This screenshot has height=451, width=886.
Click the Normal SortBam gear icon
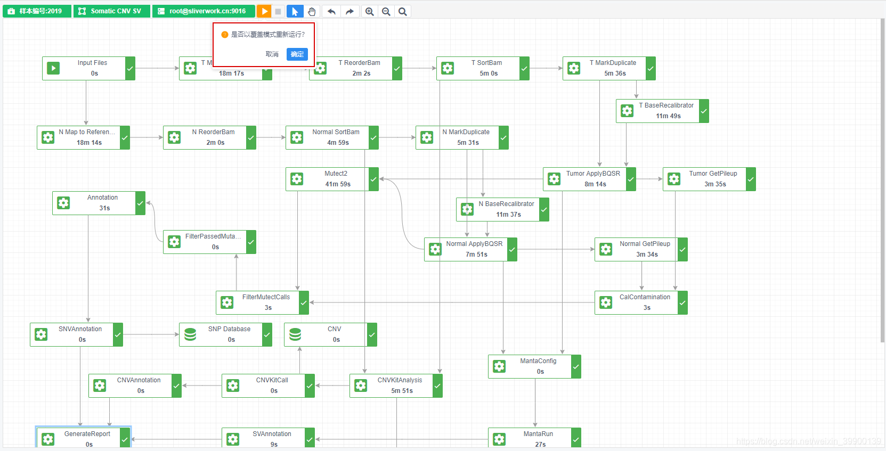coord(297,137)
